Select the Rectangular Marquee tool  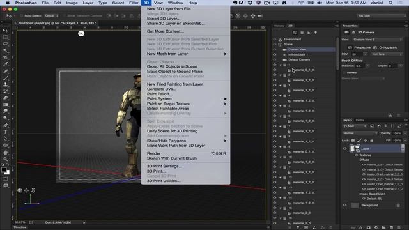tap(5, 37)
